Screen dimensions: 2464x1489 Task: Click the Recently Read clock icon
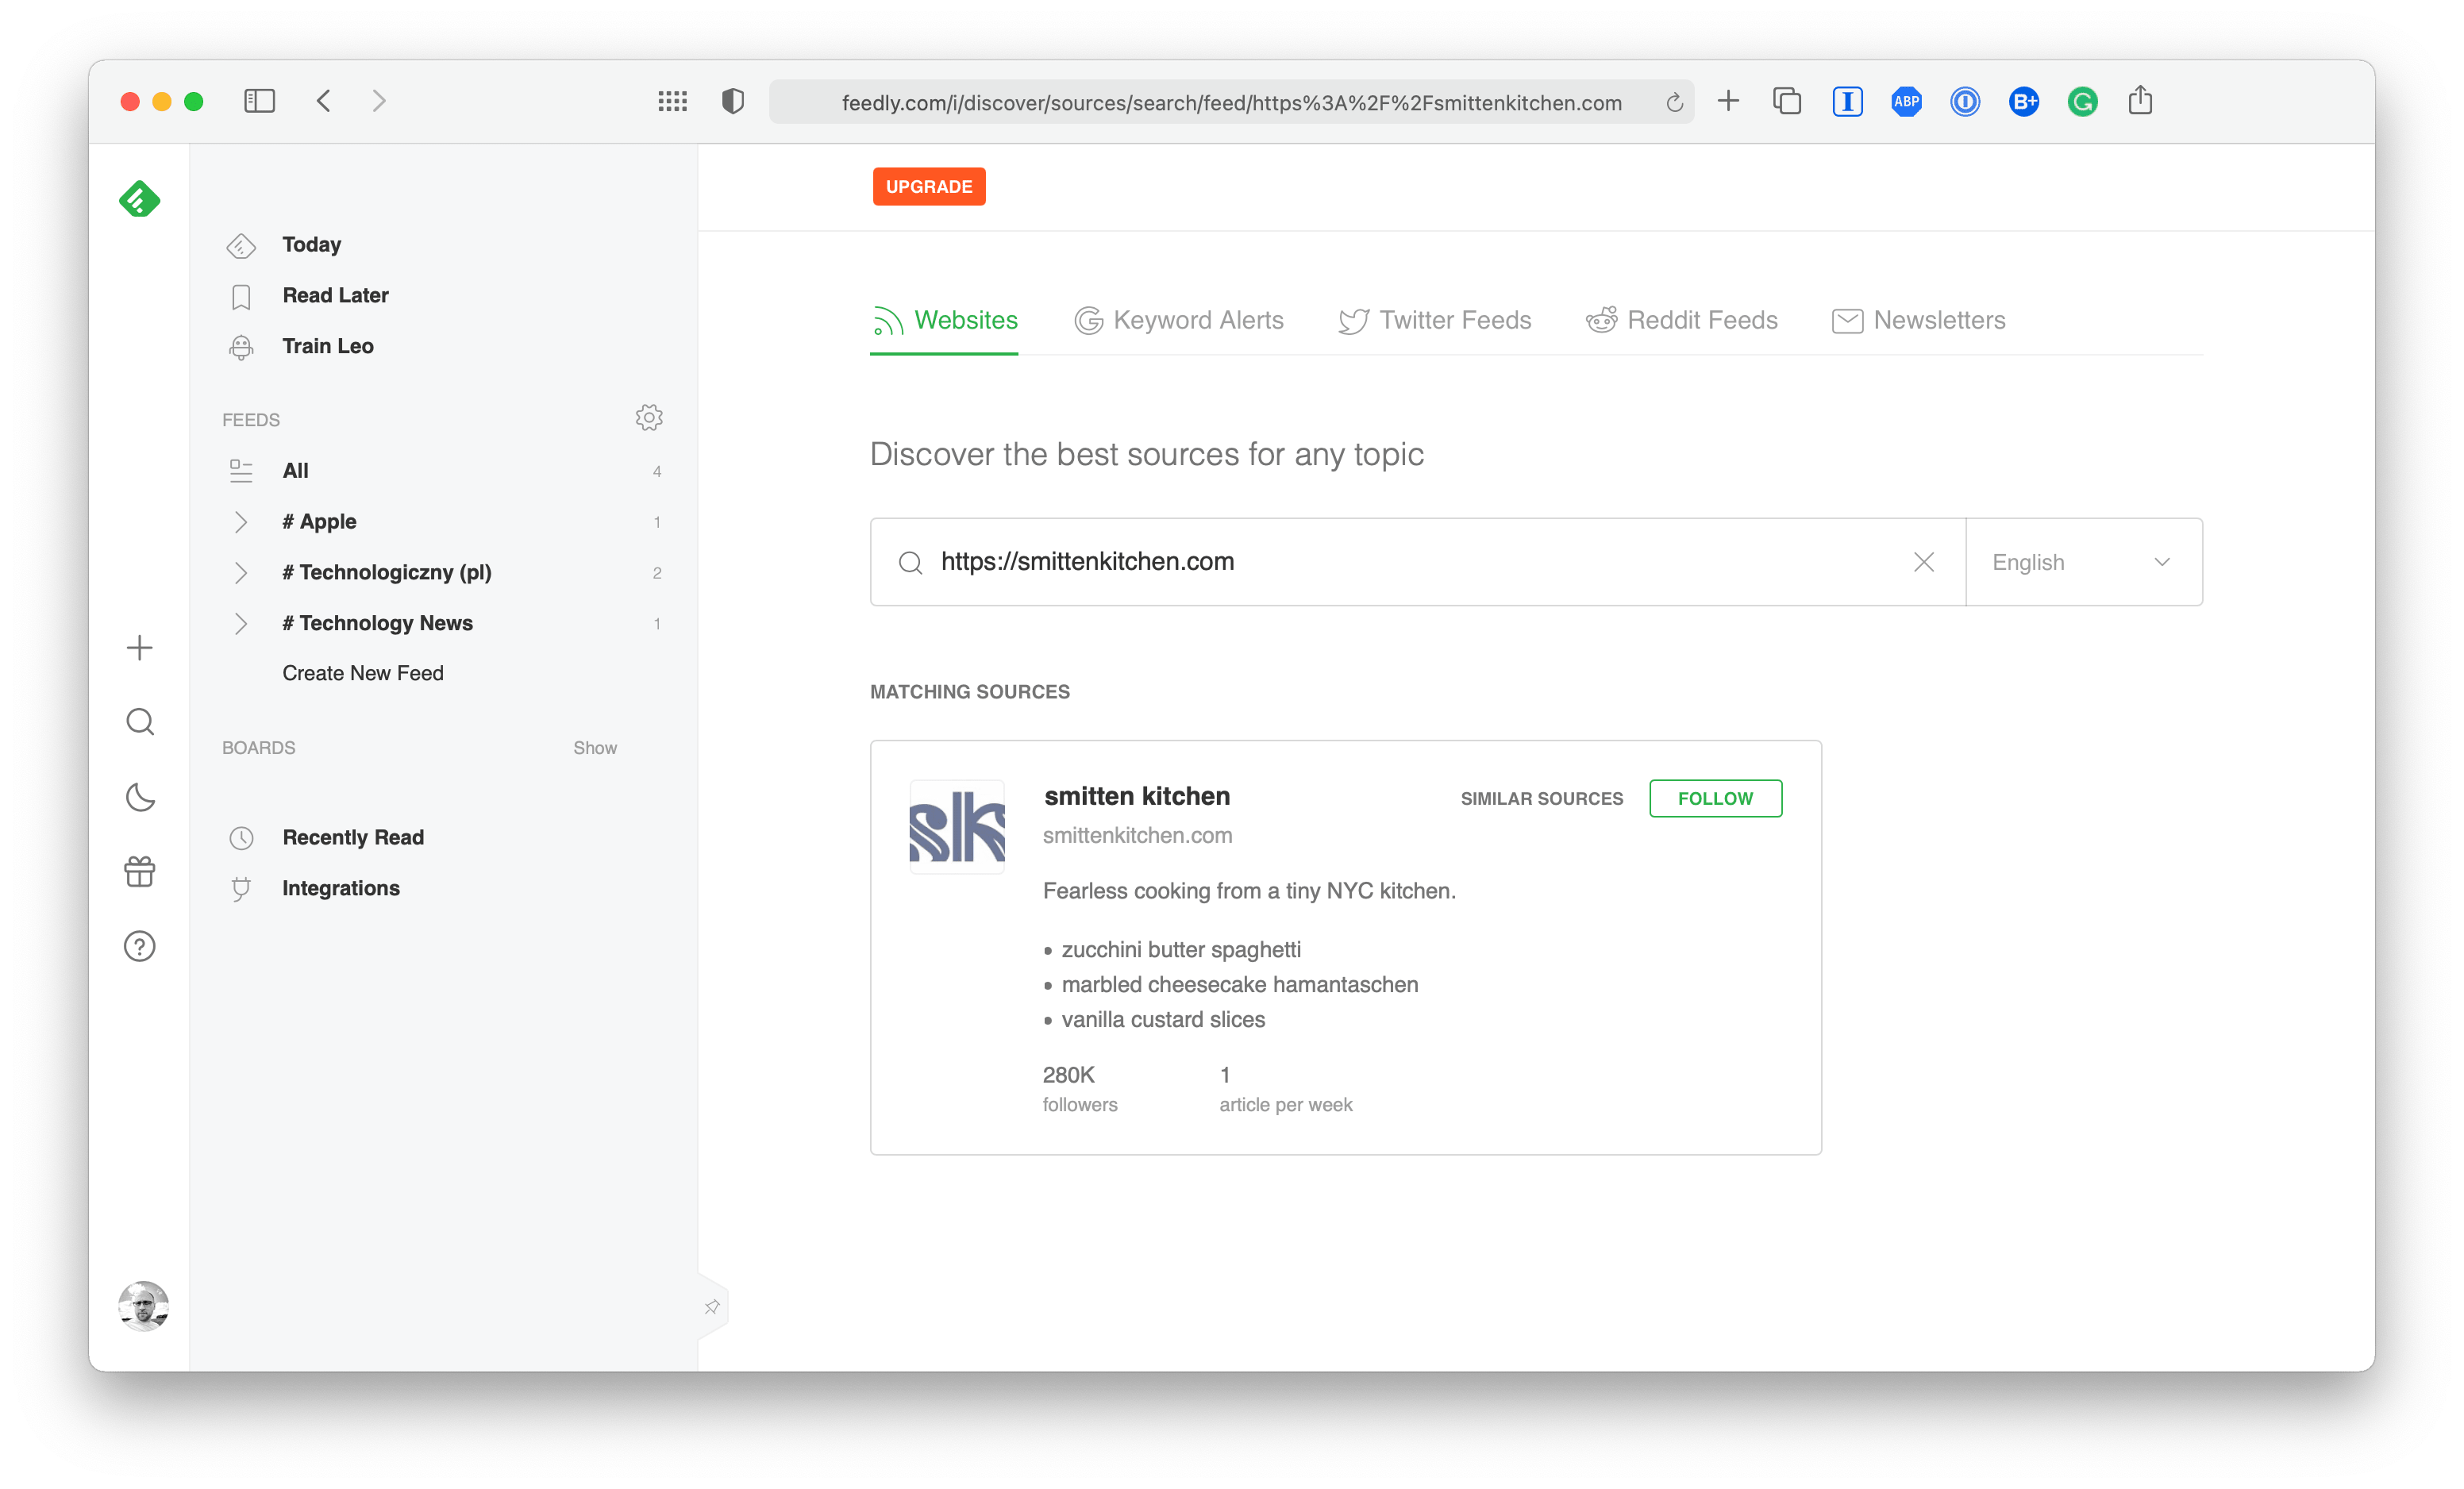pos(241,838)
